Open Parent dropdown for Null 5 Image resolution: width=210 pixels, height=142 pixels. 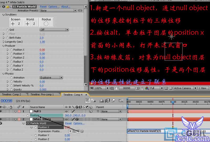pyautogui.click(x=111, y=111)
